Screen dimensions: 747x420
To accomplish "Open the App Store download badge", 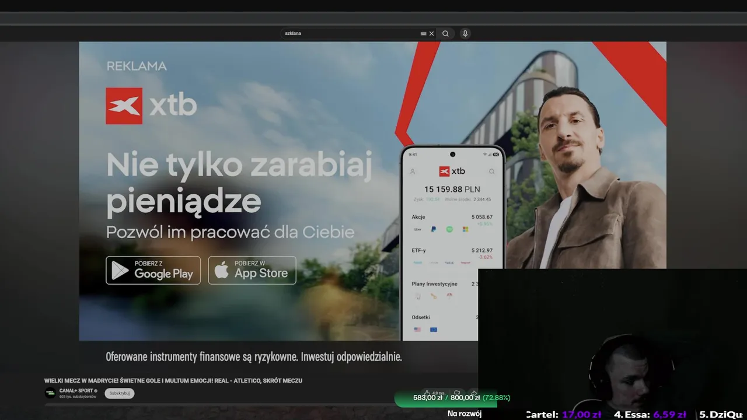I will pyautogui.click(x=252, y=270).
